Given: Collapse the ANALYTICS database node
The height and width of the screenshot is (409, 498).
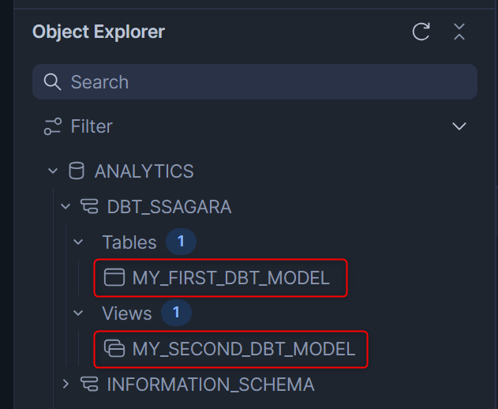Looking at the screenshot, I should coord(53,171).
